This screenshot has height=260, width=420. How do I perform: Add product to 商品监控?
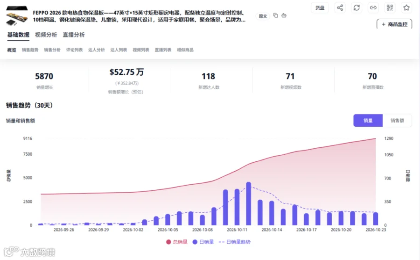click(394, 24)
